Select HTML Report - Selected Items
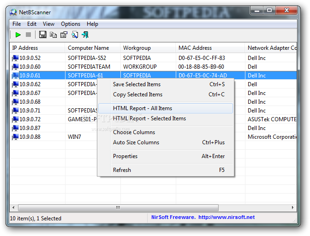This screenshot has width=310, height=236. click(166, 118)
